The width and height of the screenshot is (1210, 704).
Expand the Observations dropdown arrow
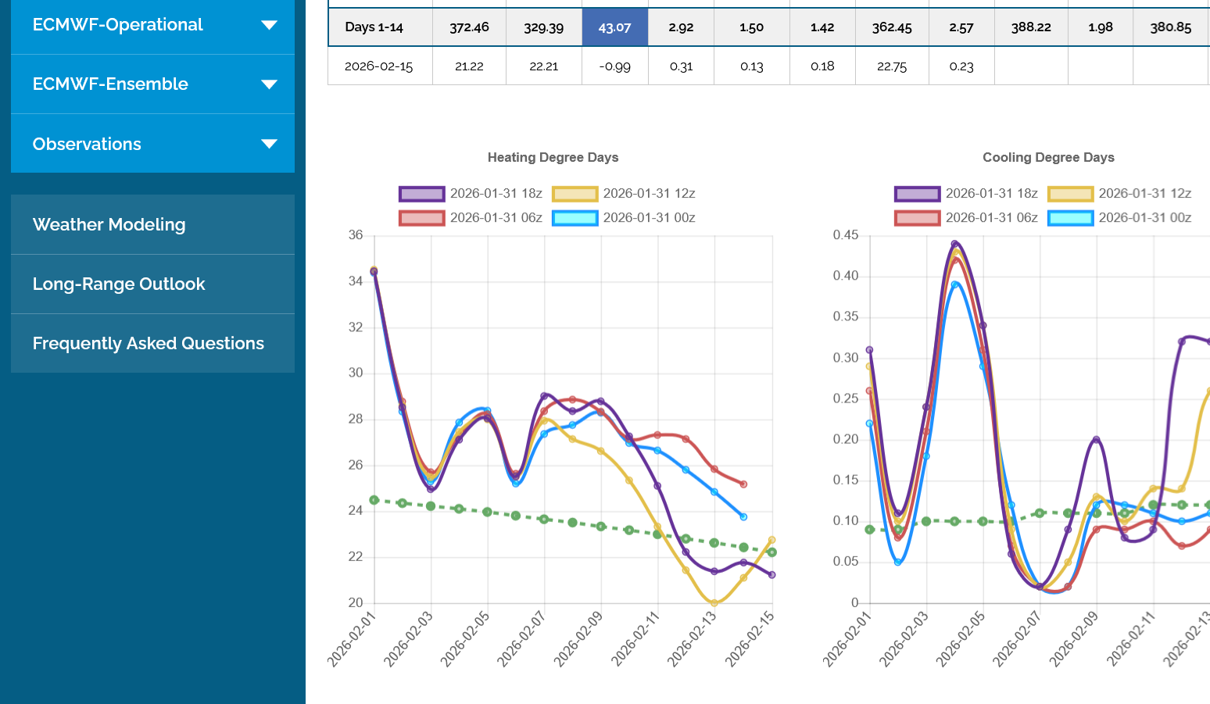269,144
